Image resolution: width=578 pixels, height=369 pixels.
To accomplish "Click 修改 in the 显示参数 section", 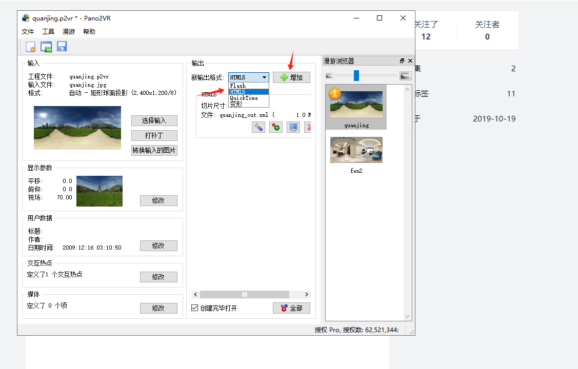I will click(158, 200).
